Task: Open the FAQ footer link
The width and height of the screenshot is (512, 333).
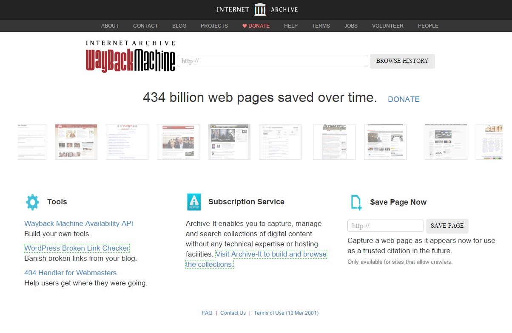Action: tap(207, 313)
